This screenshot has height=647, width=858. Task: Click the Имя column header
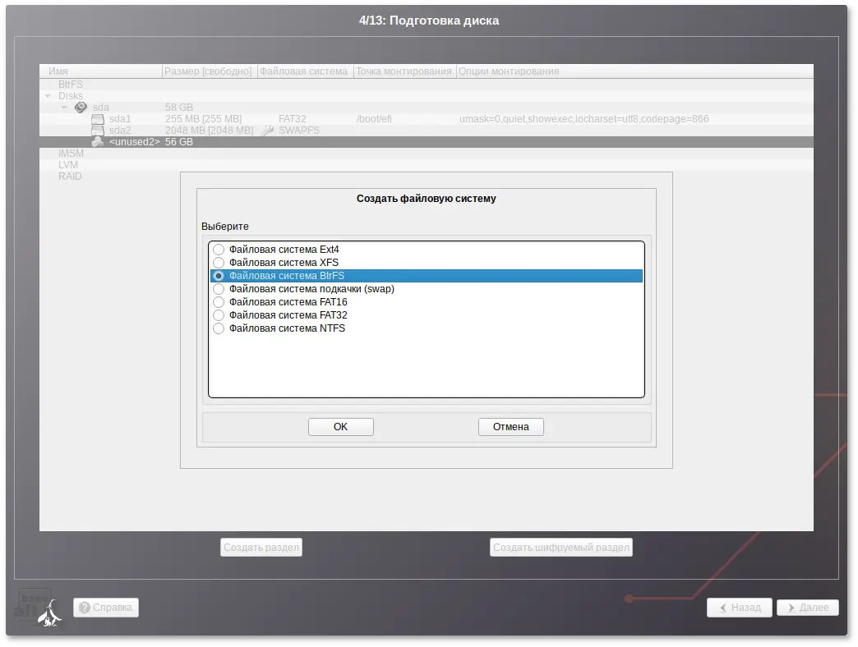pos(101,71)
